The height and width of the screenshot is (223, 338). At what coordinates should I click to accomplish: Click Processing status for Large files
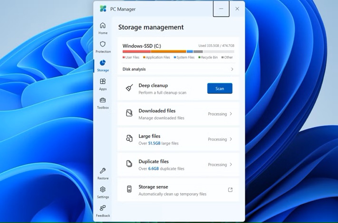(x=217, y=139)
